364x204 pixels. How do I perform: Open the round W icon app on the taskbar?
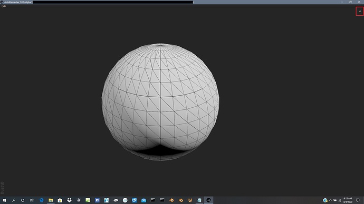click(125, 200)
